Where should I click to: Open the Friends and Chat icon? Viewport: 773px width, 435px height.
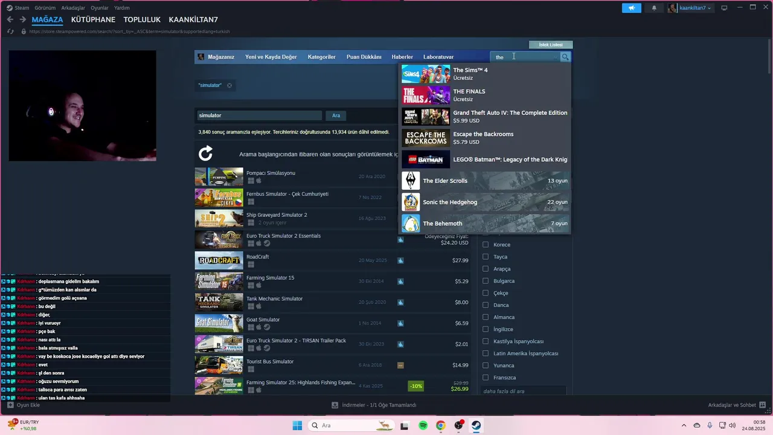click(763, 405)
